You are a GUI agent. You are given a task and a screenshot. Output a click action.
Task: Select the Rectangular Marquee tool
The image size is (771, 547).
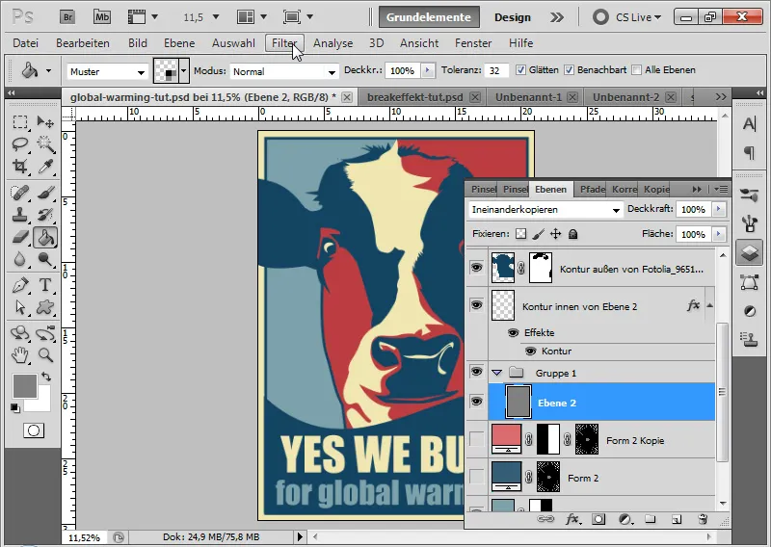tap(20, 122)
